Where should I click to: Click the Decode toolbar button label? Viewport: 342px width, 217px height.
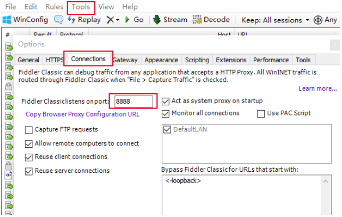[216, 20]
